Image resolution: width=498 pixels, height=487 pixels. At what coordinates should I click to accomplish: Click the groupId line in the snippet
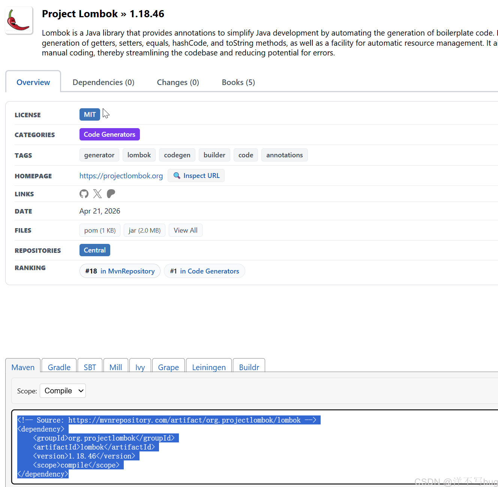click(104, 438)
